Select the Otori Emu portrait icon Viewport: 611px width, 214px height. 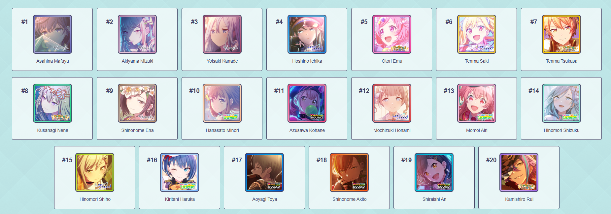coord(392,34)
